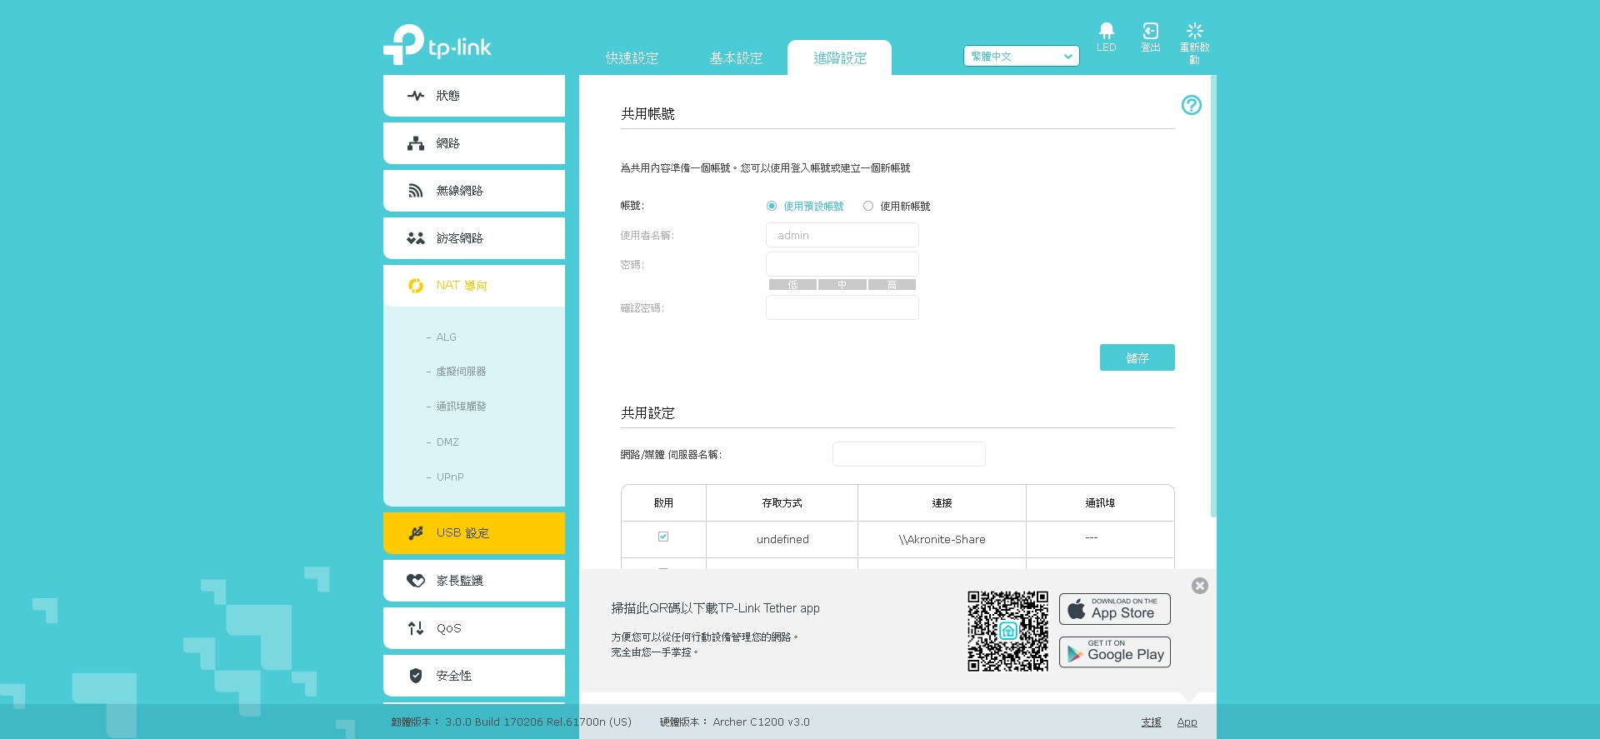This screenshot has width=1600, height=739.
Task: Open the ALG submenu item
Action: click(x=446, y=337)
